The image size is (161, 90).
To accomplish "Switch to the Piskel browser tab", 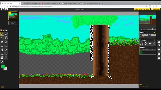I will coord(11,3).
